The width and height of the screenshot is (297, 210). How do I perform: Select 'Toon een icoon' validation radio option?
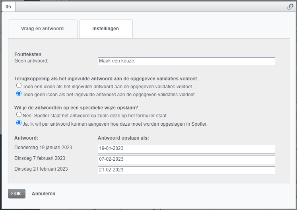click(x=19, y=86)
